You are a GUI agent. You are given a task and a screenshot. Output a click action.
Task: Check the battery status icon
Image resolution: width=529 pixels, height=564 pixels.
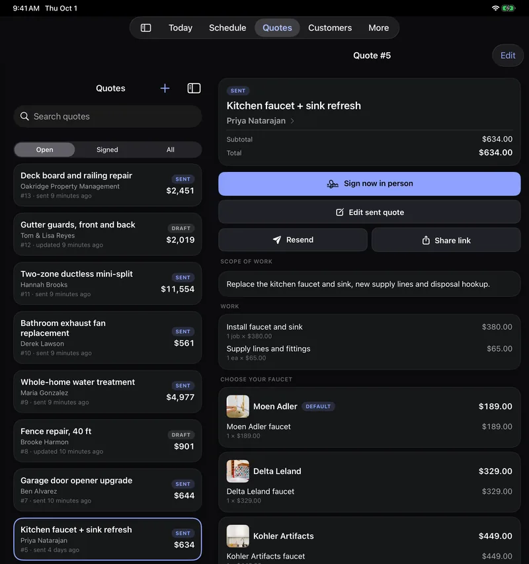pos(508,8)
